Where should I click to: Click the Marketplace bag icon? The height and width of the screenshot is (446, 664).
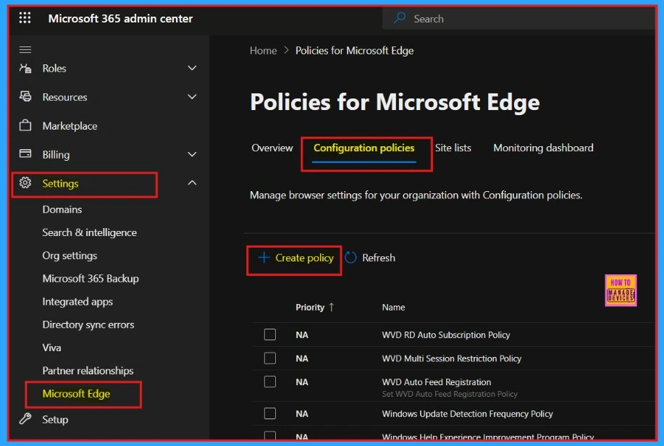(25, 125)
